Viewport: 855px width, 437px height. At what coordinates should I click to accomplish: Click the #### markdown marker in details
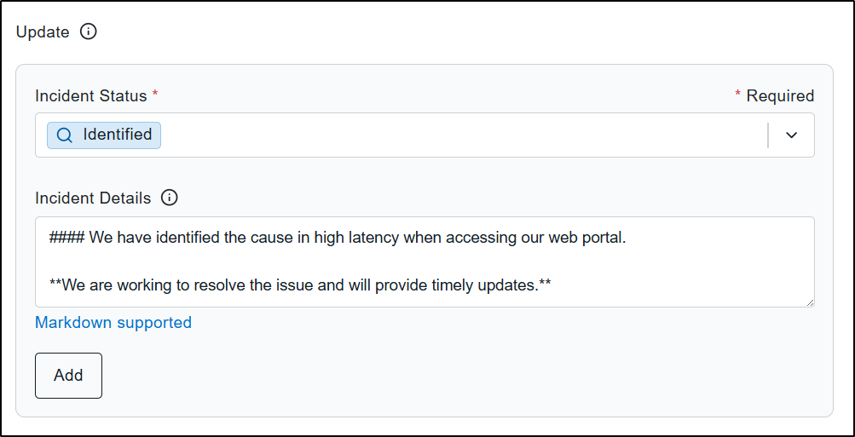coord(66,239)
